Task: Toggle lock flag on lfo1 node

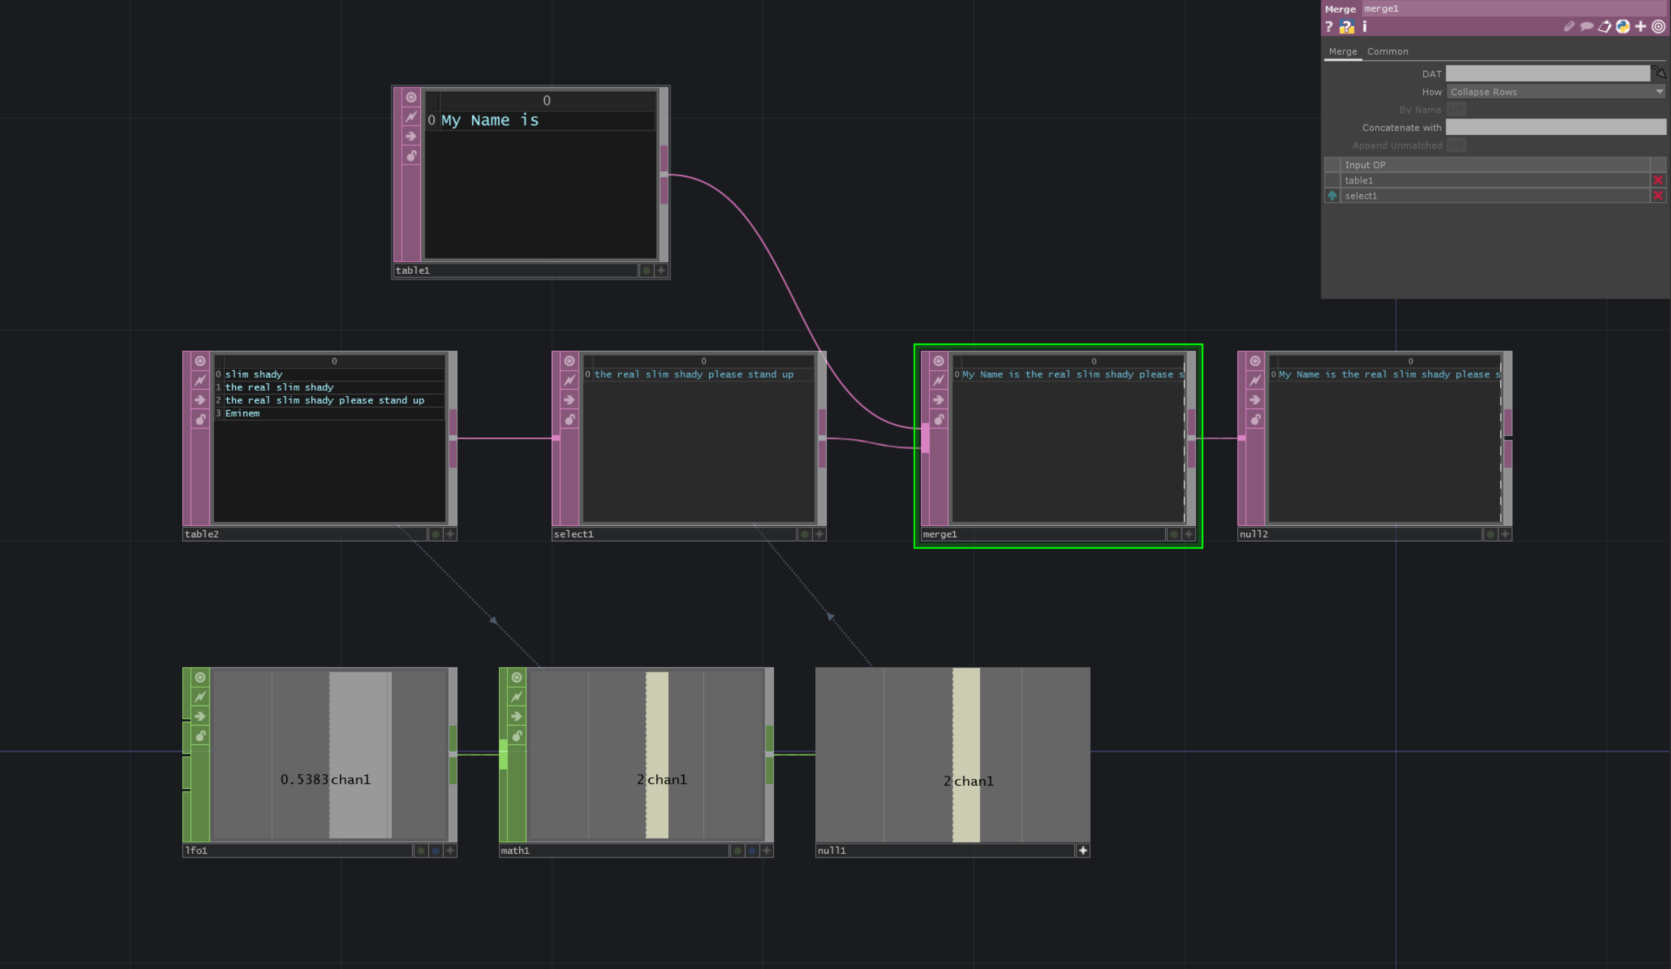Action: (x=200, y=735)
